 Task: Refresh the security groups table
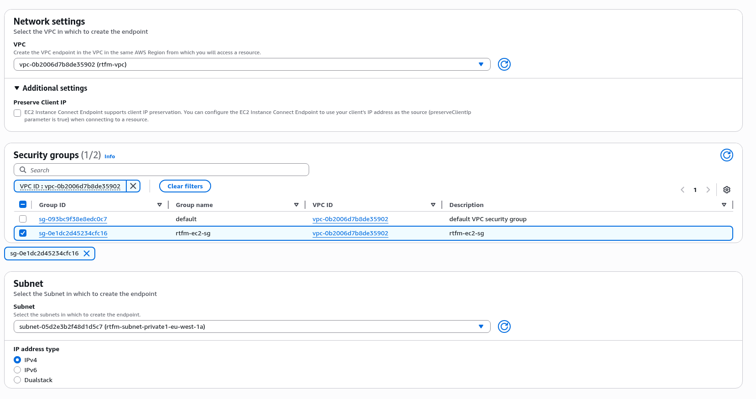726,155
